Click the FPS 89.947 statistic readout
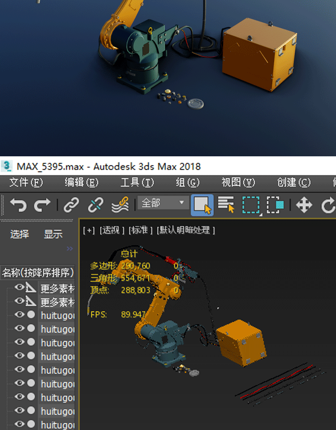336x430 pixels. click(x=118, y=314)
